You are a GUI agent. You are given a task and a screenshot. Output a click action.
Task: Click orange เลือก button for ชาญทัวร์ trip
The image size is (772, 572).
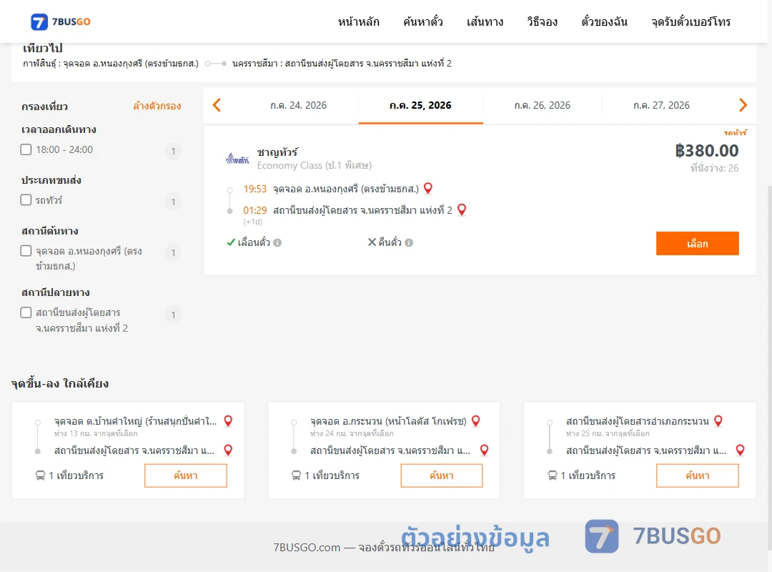[x=697, y=243]
